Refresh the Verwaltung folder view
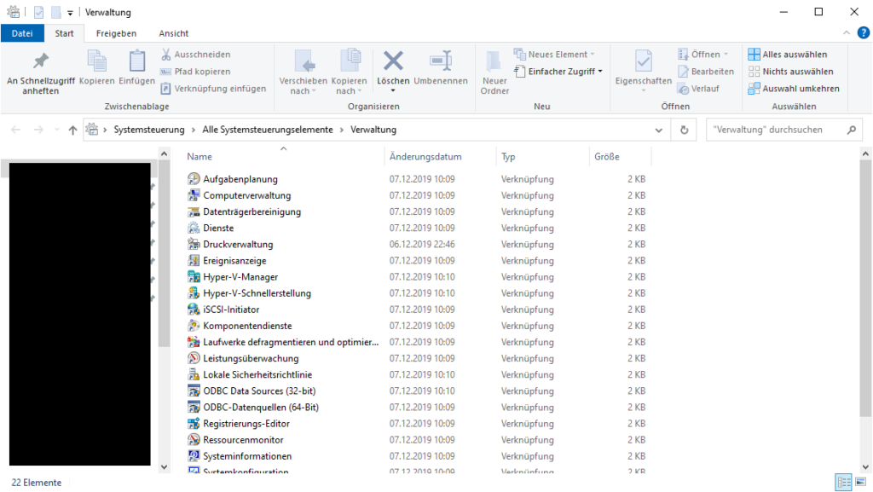This screenshot has width=873, height=492. [685, 130]
